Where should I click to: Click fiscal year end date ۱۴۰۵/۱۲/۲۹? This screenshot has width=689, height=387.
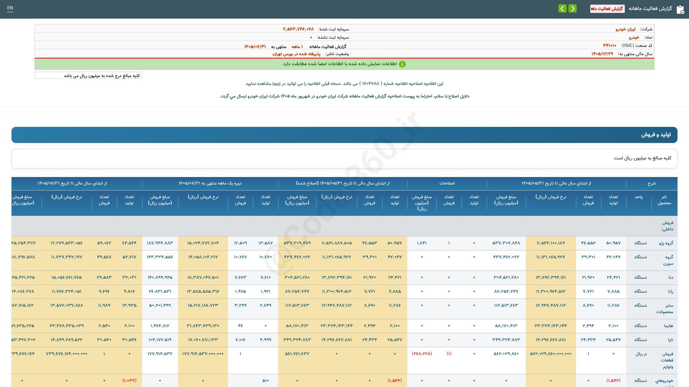pyautogui.click(x=602, y=54)
